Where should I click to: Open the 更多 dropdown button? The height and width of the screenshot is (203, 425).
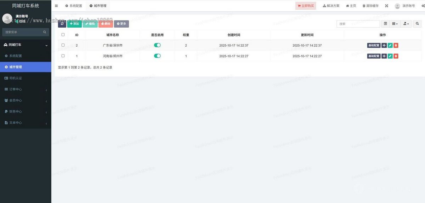[121, 24]
